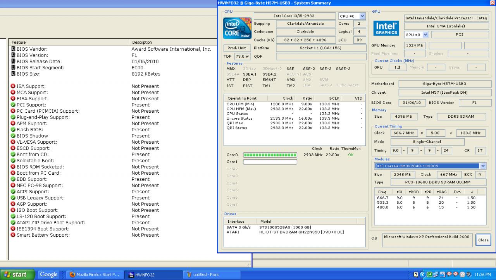The width and height of the screenshot is (496, 280).
Task: Click the Freq column header in Modules
Action: coord(384,192)
